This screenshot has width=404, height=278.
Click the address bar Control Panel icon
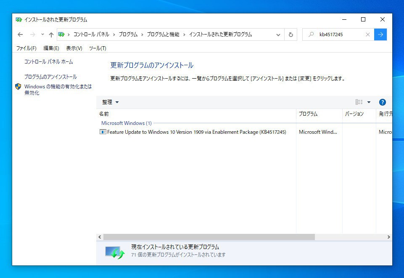(x=61, y=34)
